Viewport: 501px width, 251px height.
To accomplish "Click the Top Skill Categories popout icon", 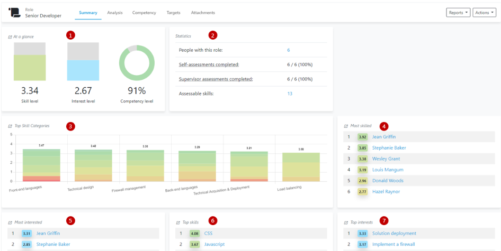I will (x=10, y=126).
